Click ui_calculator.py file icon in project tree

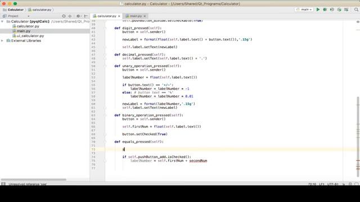coord(14,36)
